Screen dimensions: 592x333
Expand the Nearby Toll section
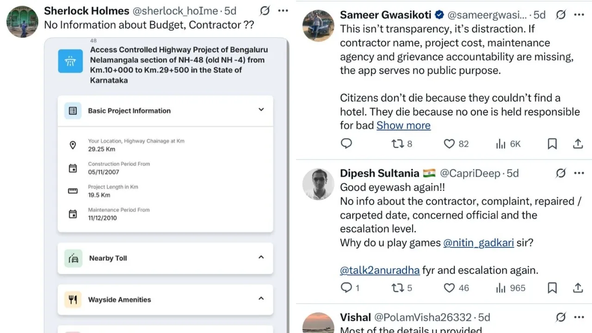[261, 258]
